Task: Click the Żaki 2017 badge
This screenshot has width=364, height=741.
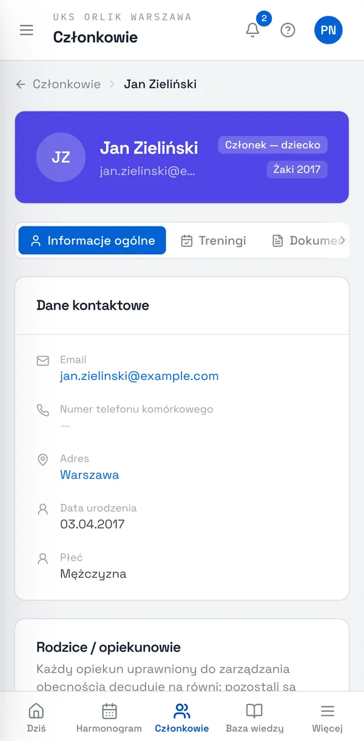Action: coord(297,169)
